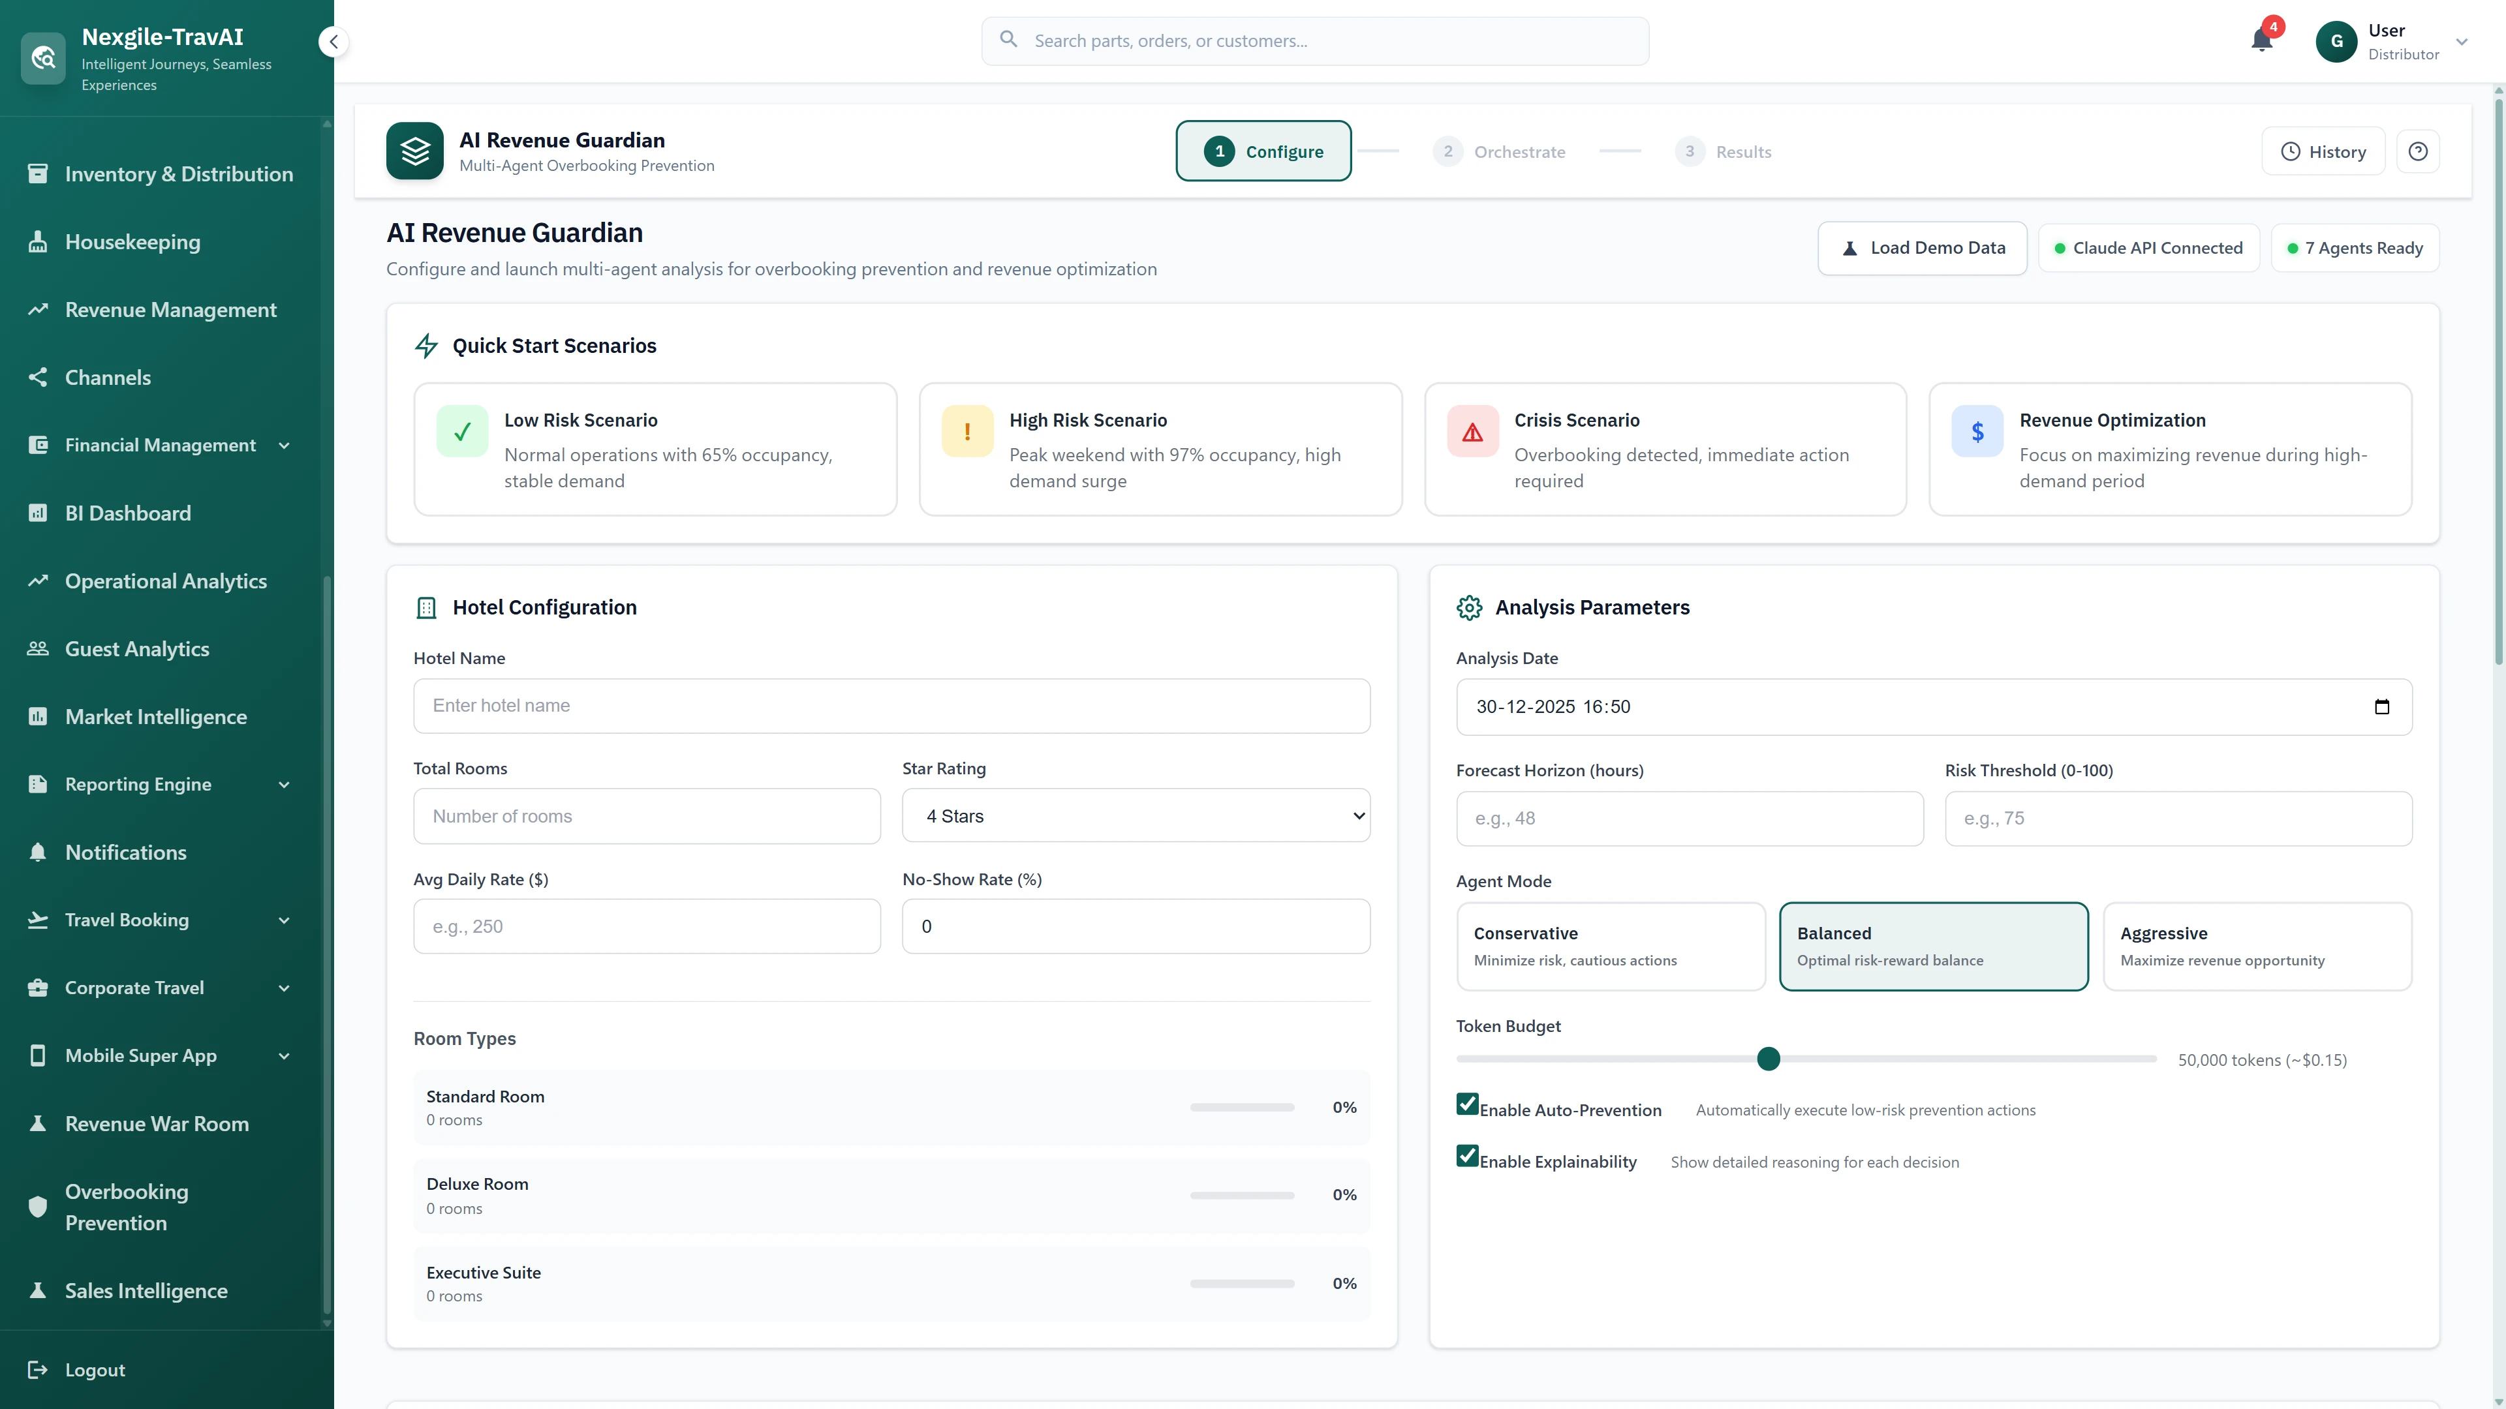Click the Guest Analytics icon
2506x1409 pixels.
pyautogui.click(x=39, y=648)
